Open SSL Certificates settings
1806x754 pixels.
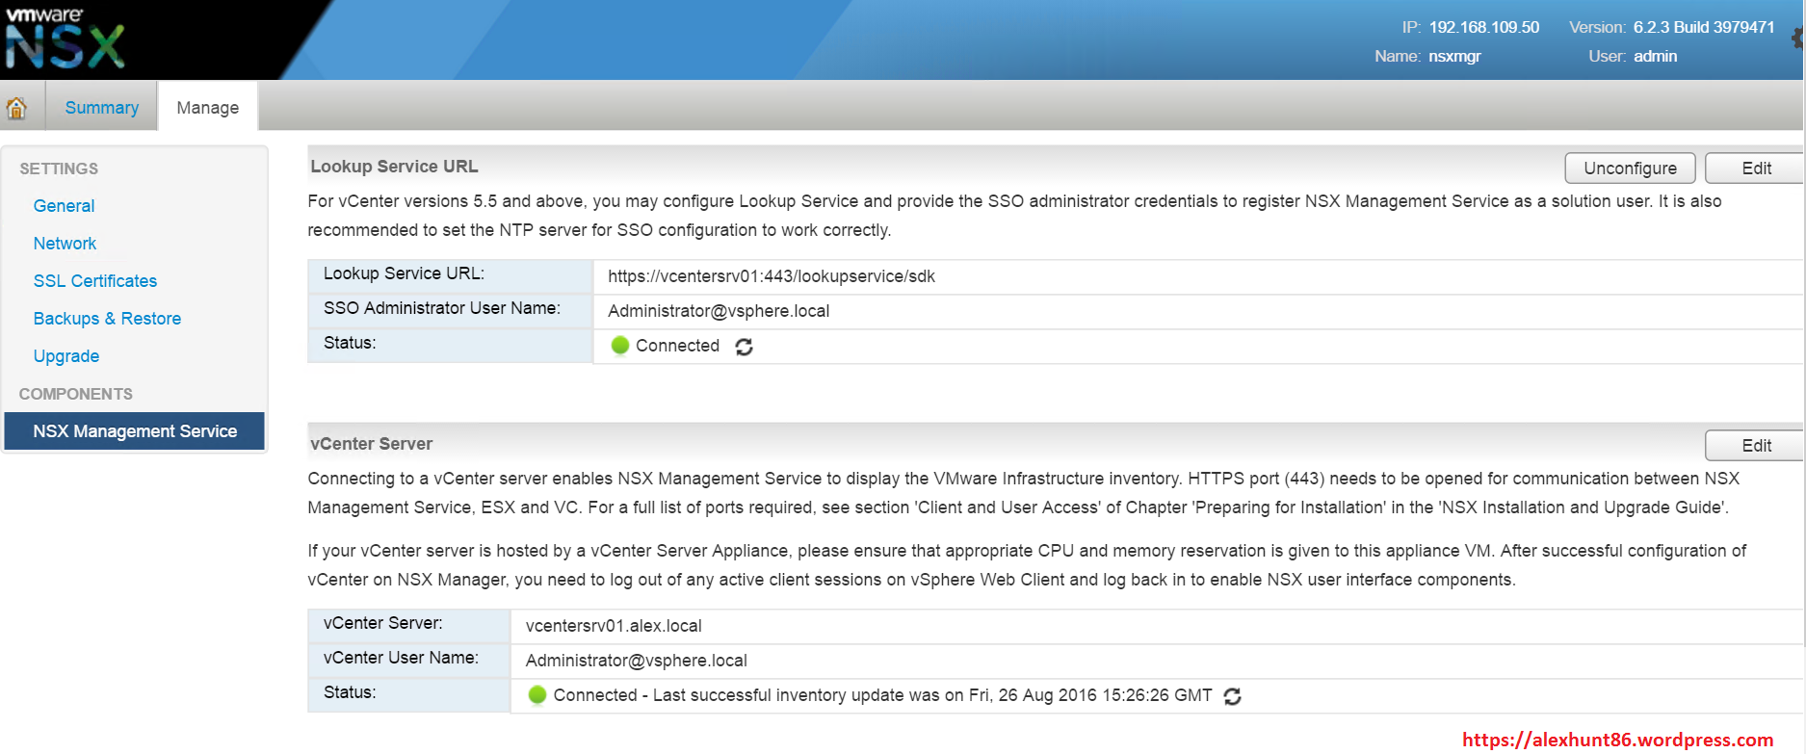point(94,281)
